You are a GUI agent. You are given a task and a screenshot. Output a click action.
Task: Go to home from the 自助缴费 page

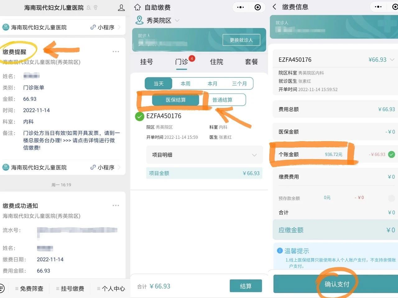click(x=137, y=7)
